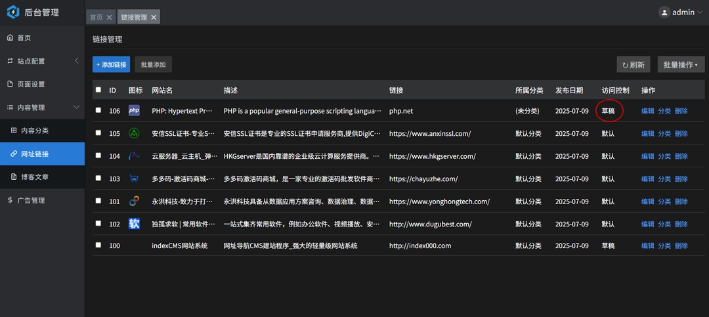Click the admin user avatar icon

click(664, 12)
